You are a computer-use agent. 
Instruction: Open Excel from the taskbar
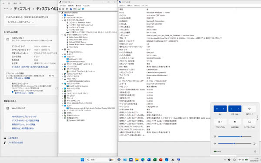click(x=154, y=160)
